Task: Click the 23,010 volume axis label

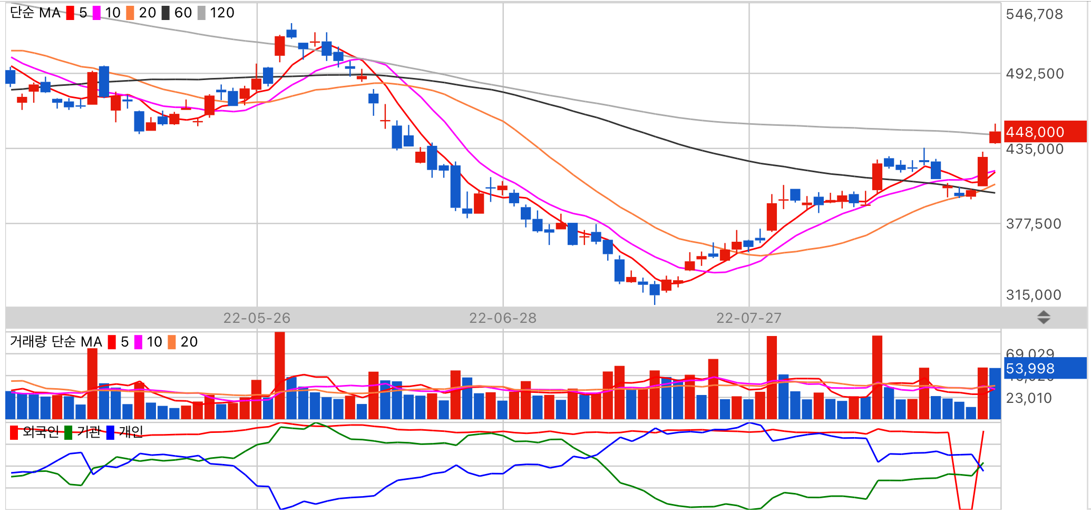Action: point(1029,398)
